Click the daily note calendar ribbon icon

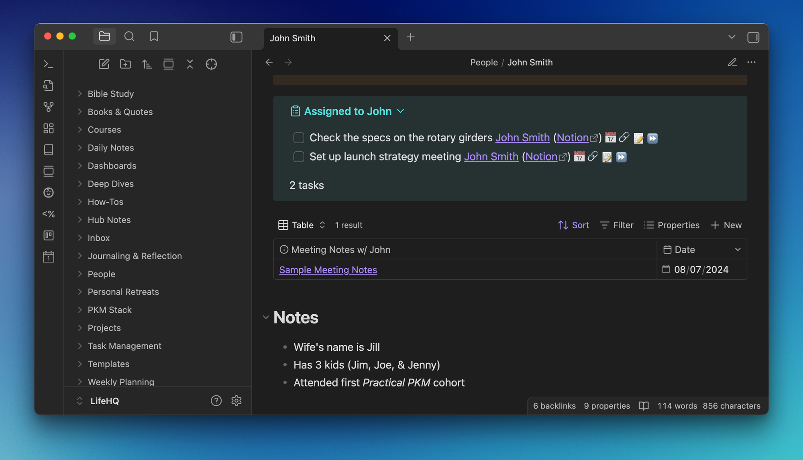(49, 257)
